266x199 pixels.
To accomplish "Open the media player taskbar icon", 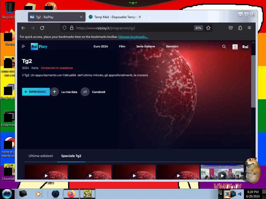I will pyautogui.click(x=38, y=194).
